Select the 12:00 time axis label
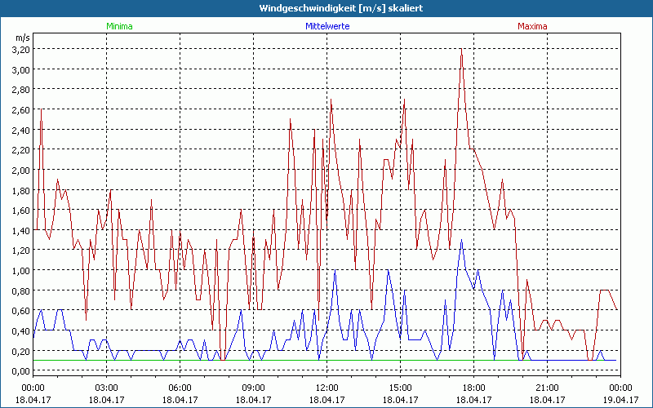 pos(326,388)
